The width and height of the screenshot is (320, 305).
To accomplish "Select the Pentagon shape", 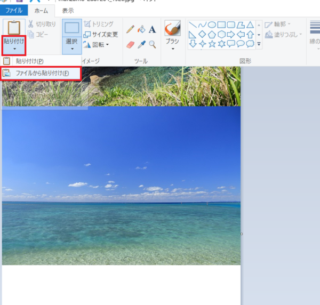I will coord(212,35).
